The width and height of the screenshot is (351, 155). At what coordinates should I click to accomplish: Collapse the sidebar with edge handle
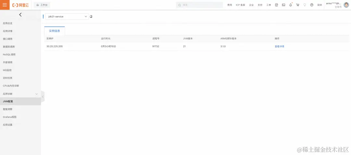pos(43,96)
